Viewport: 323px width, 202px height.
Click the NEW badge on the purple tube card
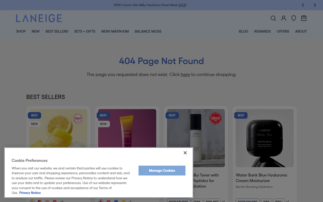click(103, 124)
